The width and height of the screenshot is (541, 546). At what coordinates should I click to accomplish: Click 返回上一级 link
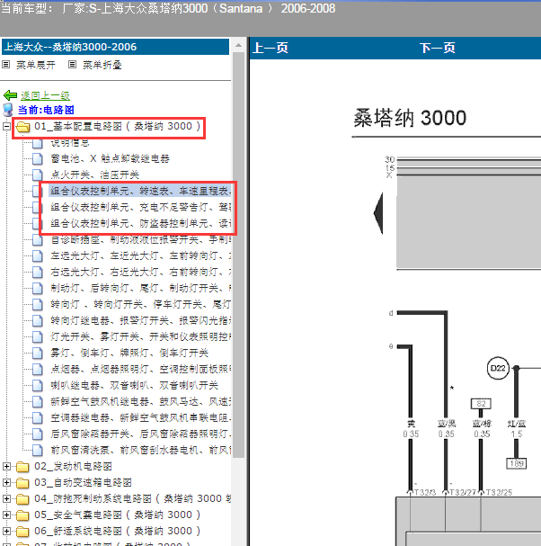pyautogui.click(x=45, y=95)
